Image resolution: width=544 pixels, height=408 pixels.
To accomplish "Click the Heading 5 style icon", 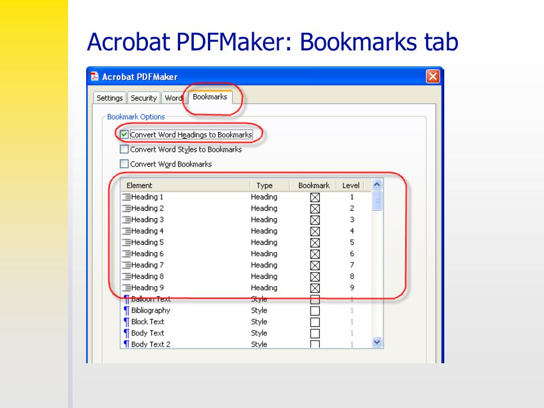I will 126,243.
